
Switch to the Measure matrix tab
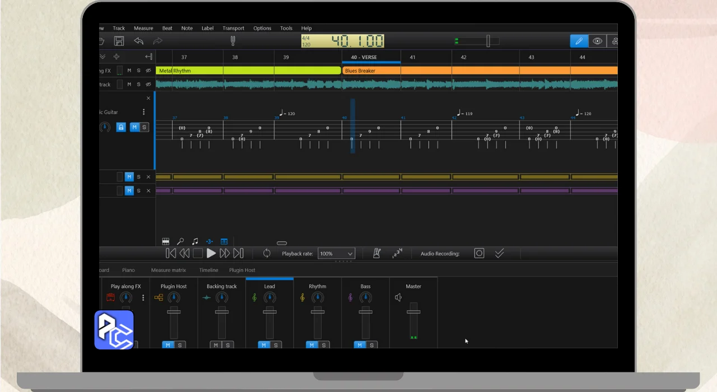click(168, 270)
